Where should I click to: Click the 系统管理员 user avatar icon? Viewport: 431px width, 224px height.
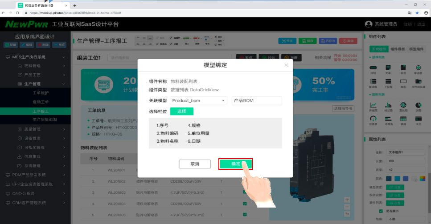click(x=368, y=24)
